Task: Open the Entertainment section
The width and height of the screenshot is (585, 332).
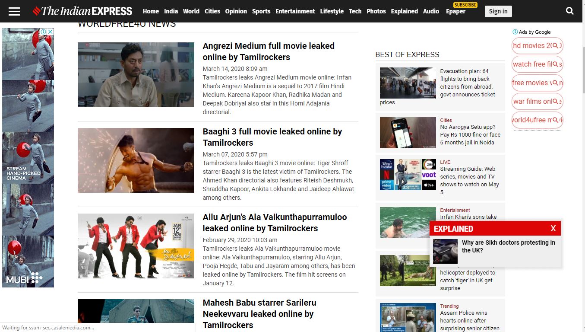Action: pyautogui.click(x=295, y=11)
